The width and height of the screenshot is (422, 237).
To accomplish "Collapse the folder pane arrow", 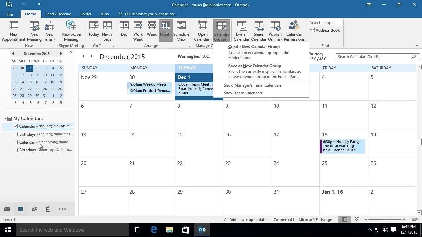I will (x=71, y=52).
